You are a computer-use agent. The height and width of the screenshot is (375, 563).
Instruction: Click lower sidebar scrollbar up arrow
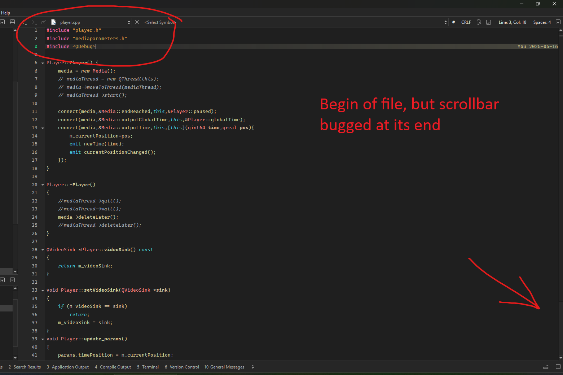click(15, 288)
